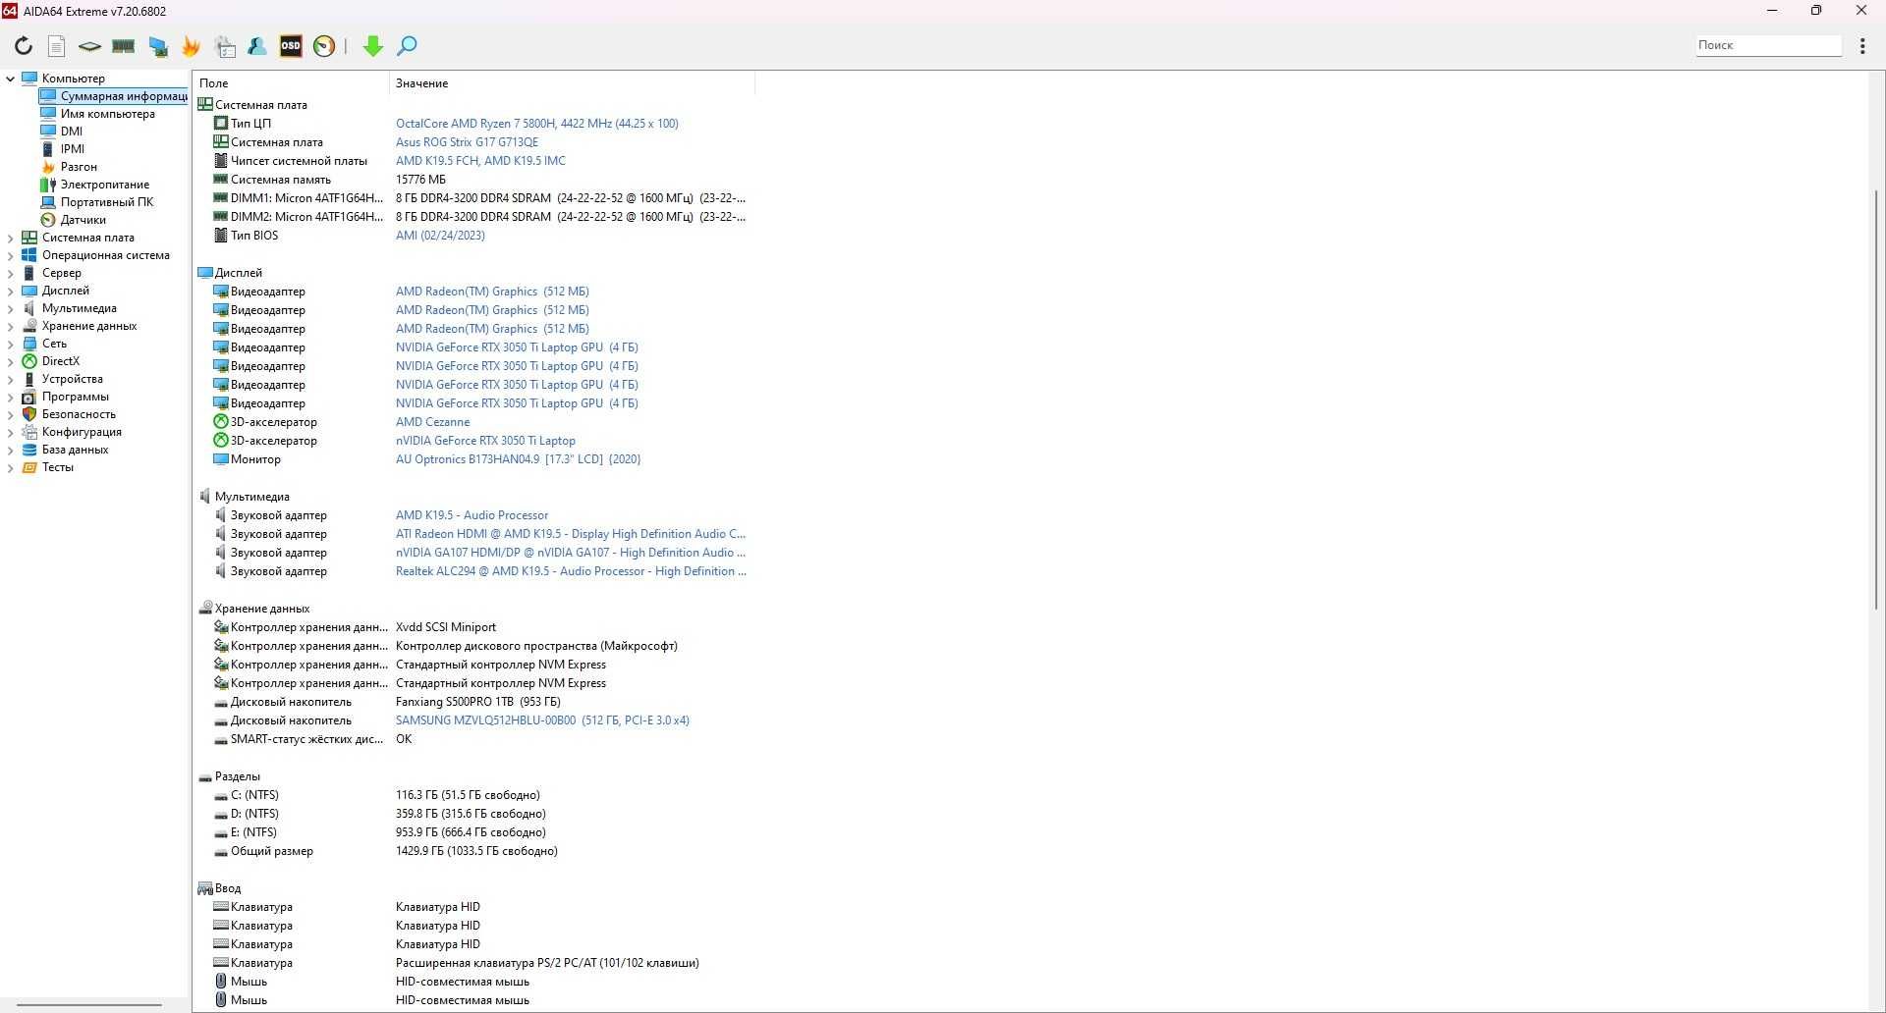Select Имя компьютера in the tree
Screen dimensions: 1886x1013
[x=98, y=114]
